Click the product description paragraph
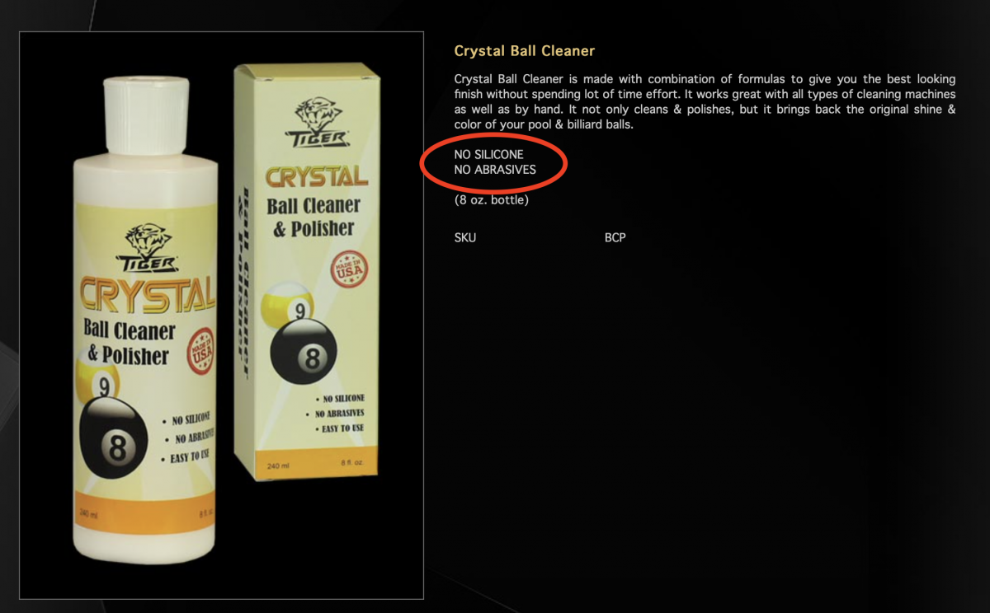990x613 pixels. pos(705,102)
